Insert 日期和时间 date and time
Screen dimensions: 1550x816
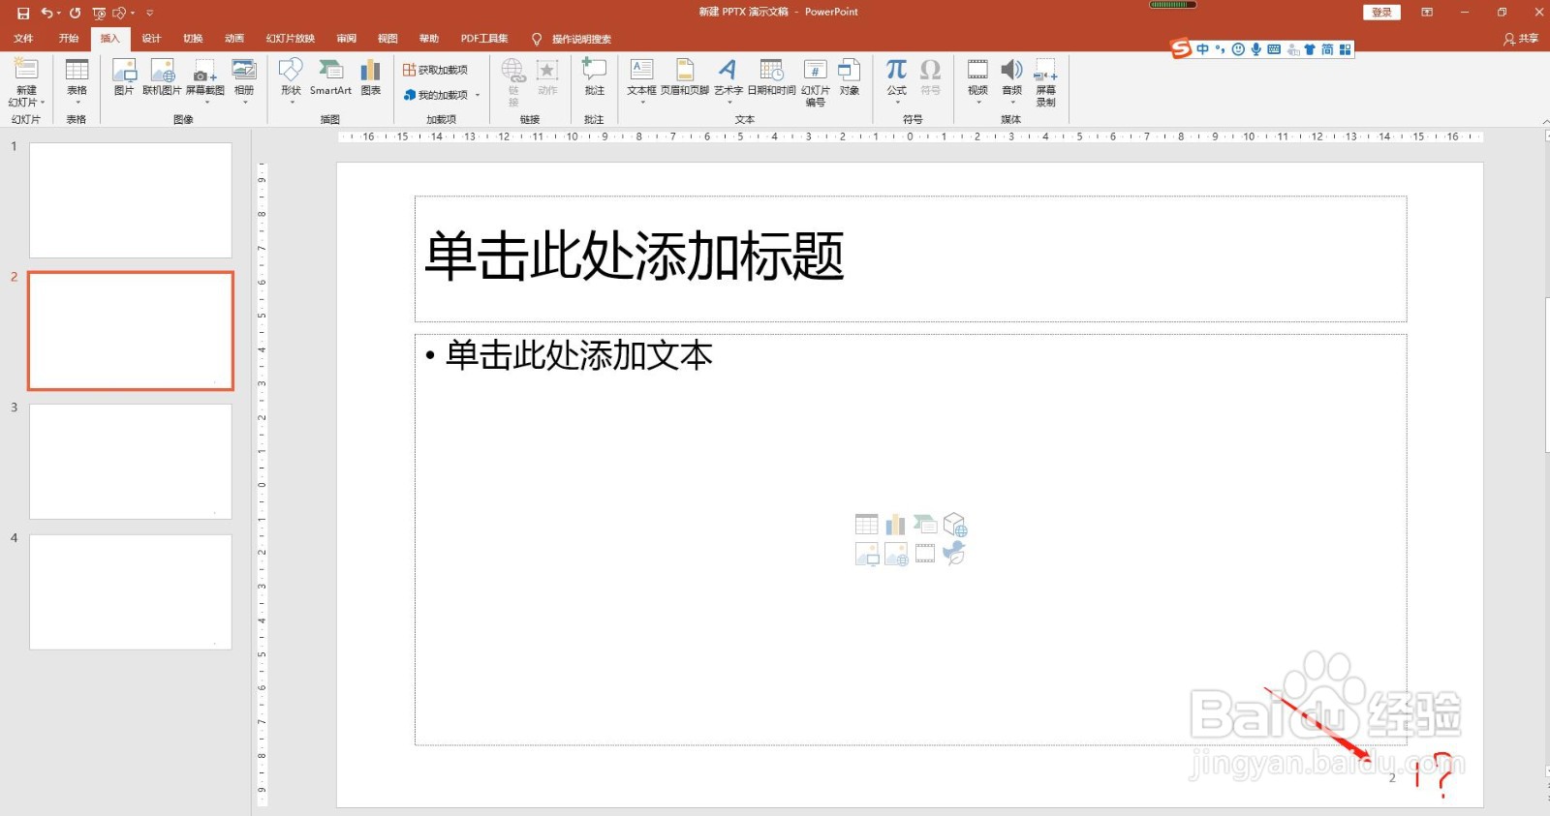(x=771, y=76)
